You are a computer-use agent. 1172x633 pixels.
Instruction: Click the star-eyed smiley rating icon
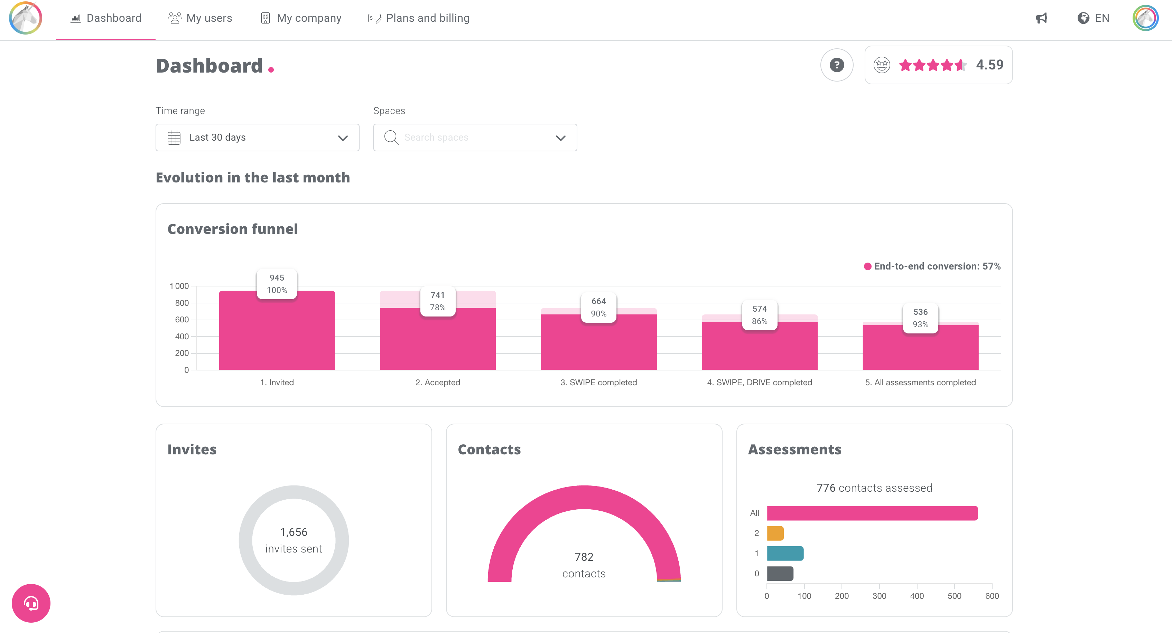[882, 65]
